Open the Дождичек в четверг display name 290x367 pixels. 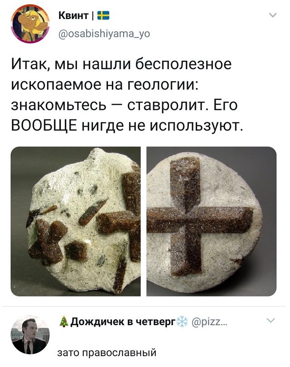click(123, 322)
